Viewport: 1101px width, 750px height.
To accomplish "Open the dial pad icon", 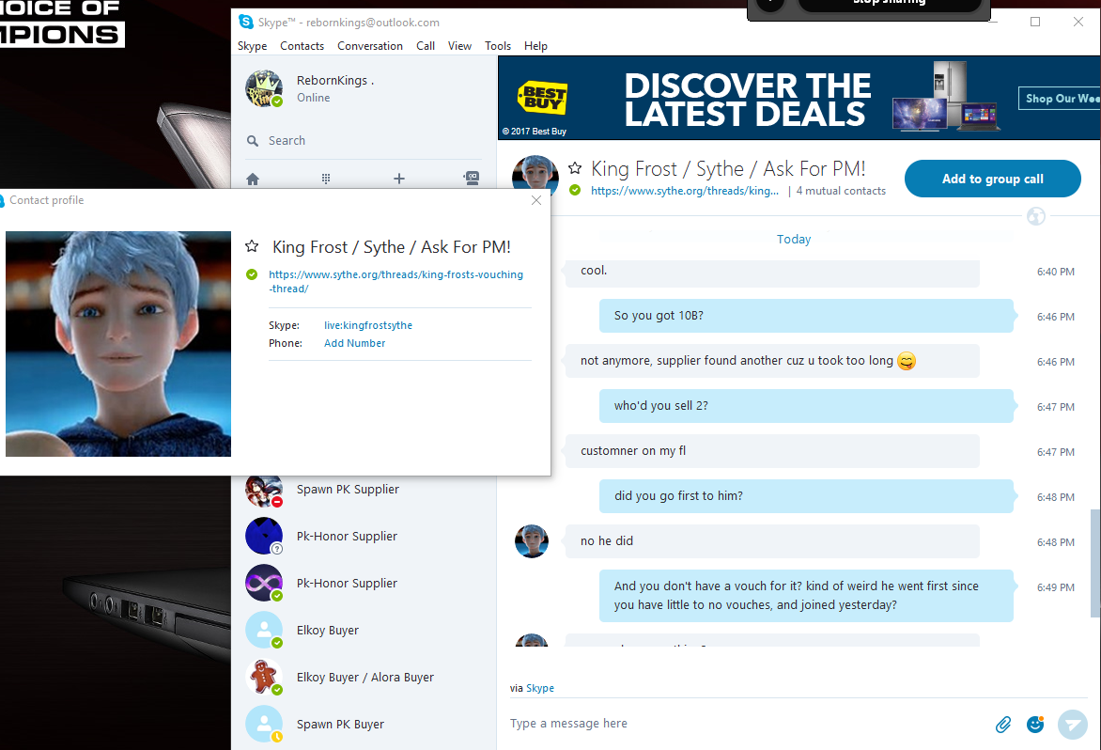I will tap(326, 179).
